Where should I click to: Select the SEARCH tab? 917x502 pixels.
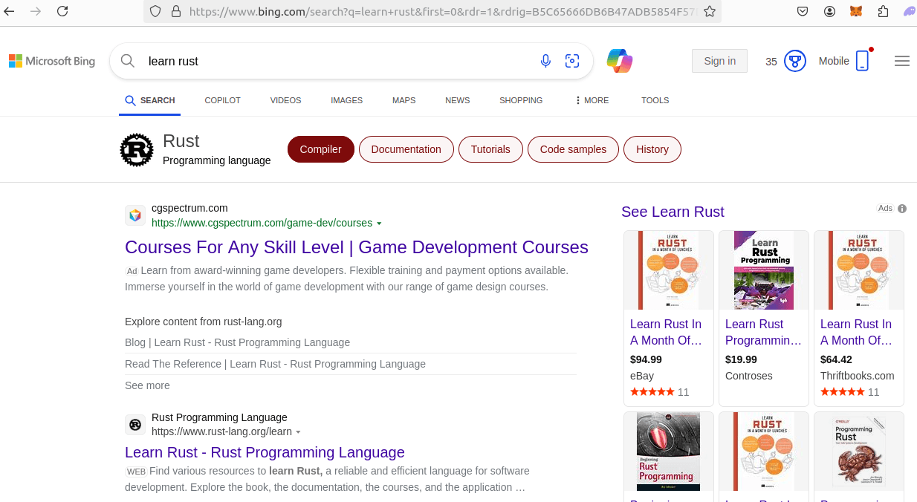click(x=150, y=100)
